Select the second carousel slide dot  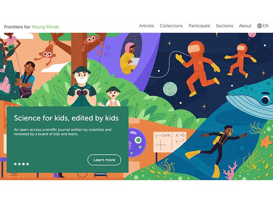pyautogui.click(x=19, y=164)
